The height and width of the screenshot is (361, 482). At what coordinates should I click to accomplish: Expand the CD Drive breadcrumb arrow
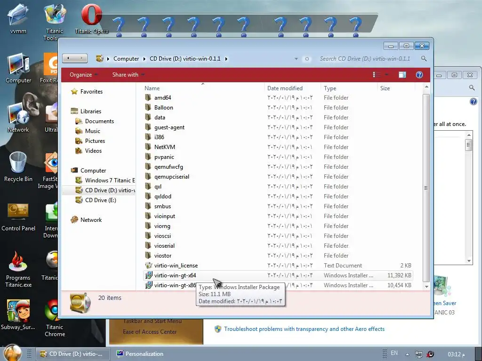pyautogui.click(x=226, y=59)
